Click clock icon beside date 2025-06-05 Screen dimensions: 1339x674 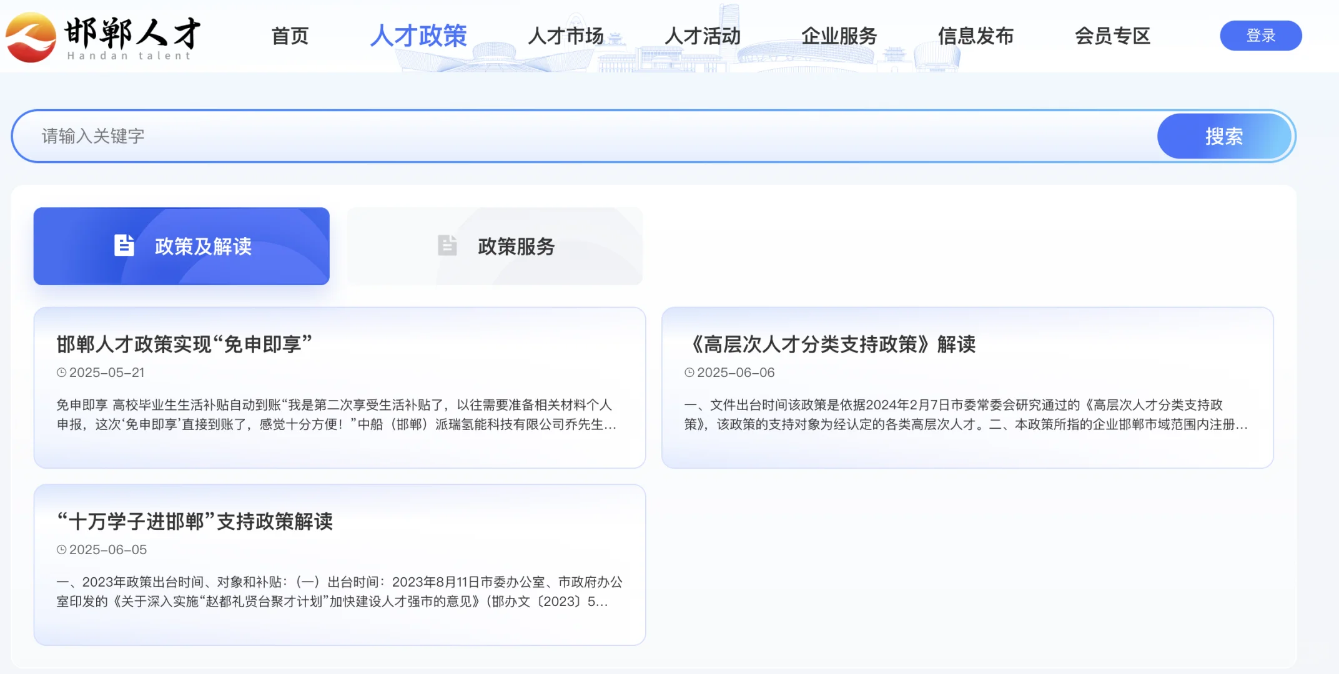tap(61, 550)
